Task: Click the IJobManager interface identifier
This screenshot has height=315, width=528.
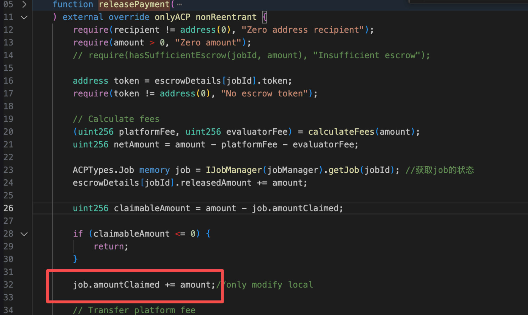Action: [234, 170]
